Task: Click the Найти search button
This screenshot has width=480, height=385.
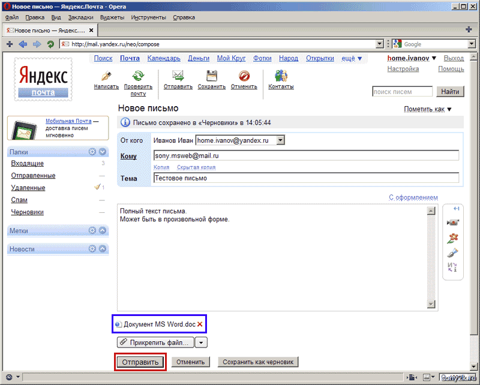Action: click(x=450, y=92)
